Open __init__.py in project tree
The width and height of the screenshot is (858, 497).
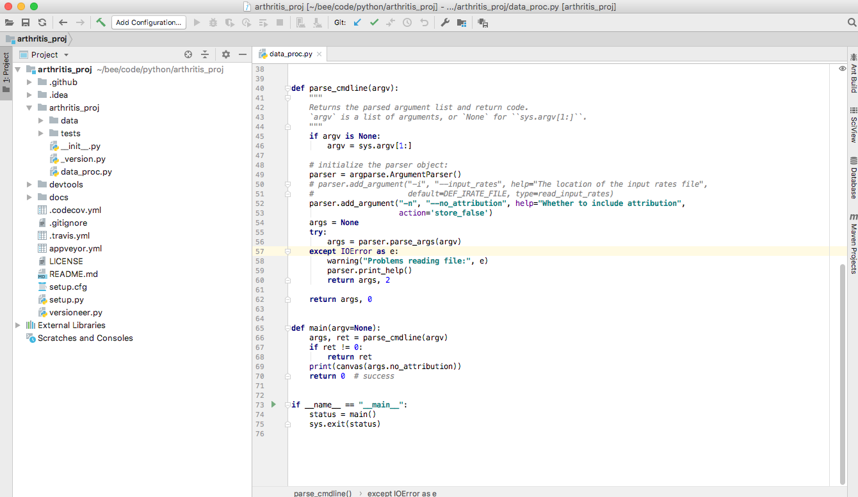point(75,146)
